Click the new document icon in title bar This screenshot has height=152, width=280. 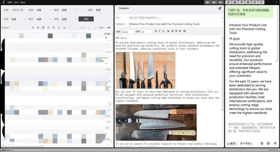[x=228, y=2]
